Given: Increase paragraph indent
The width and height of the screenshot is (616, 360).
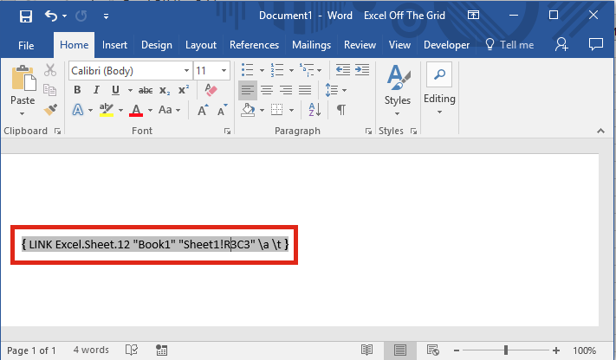Looking at the screenshot, I should 362,70.
